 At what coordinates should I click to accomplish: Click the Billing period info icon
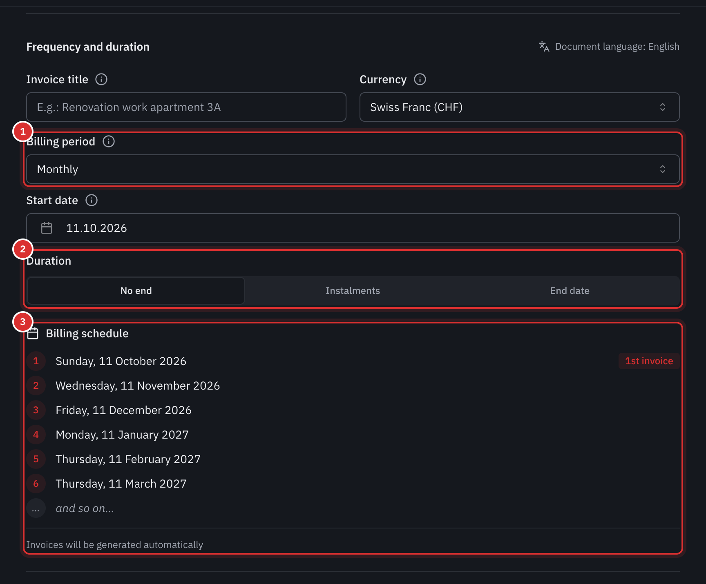point(109,141)
